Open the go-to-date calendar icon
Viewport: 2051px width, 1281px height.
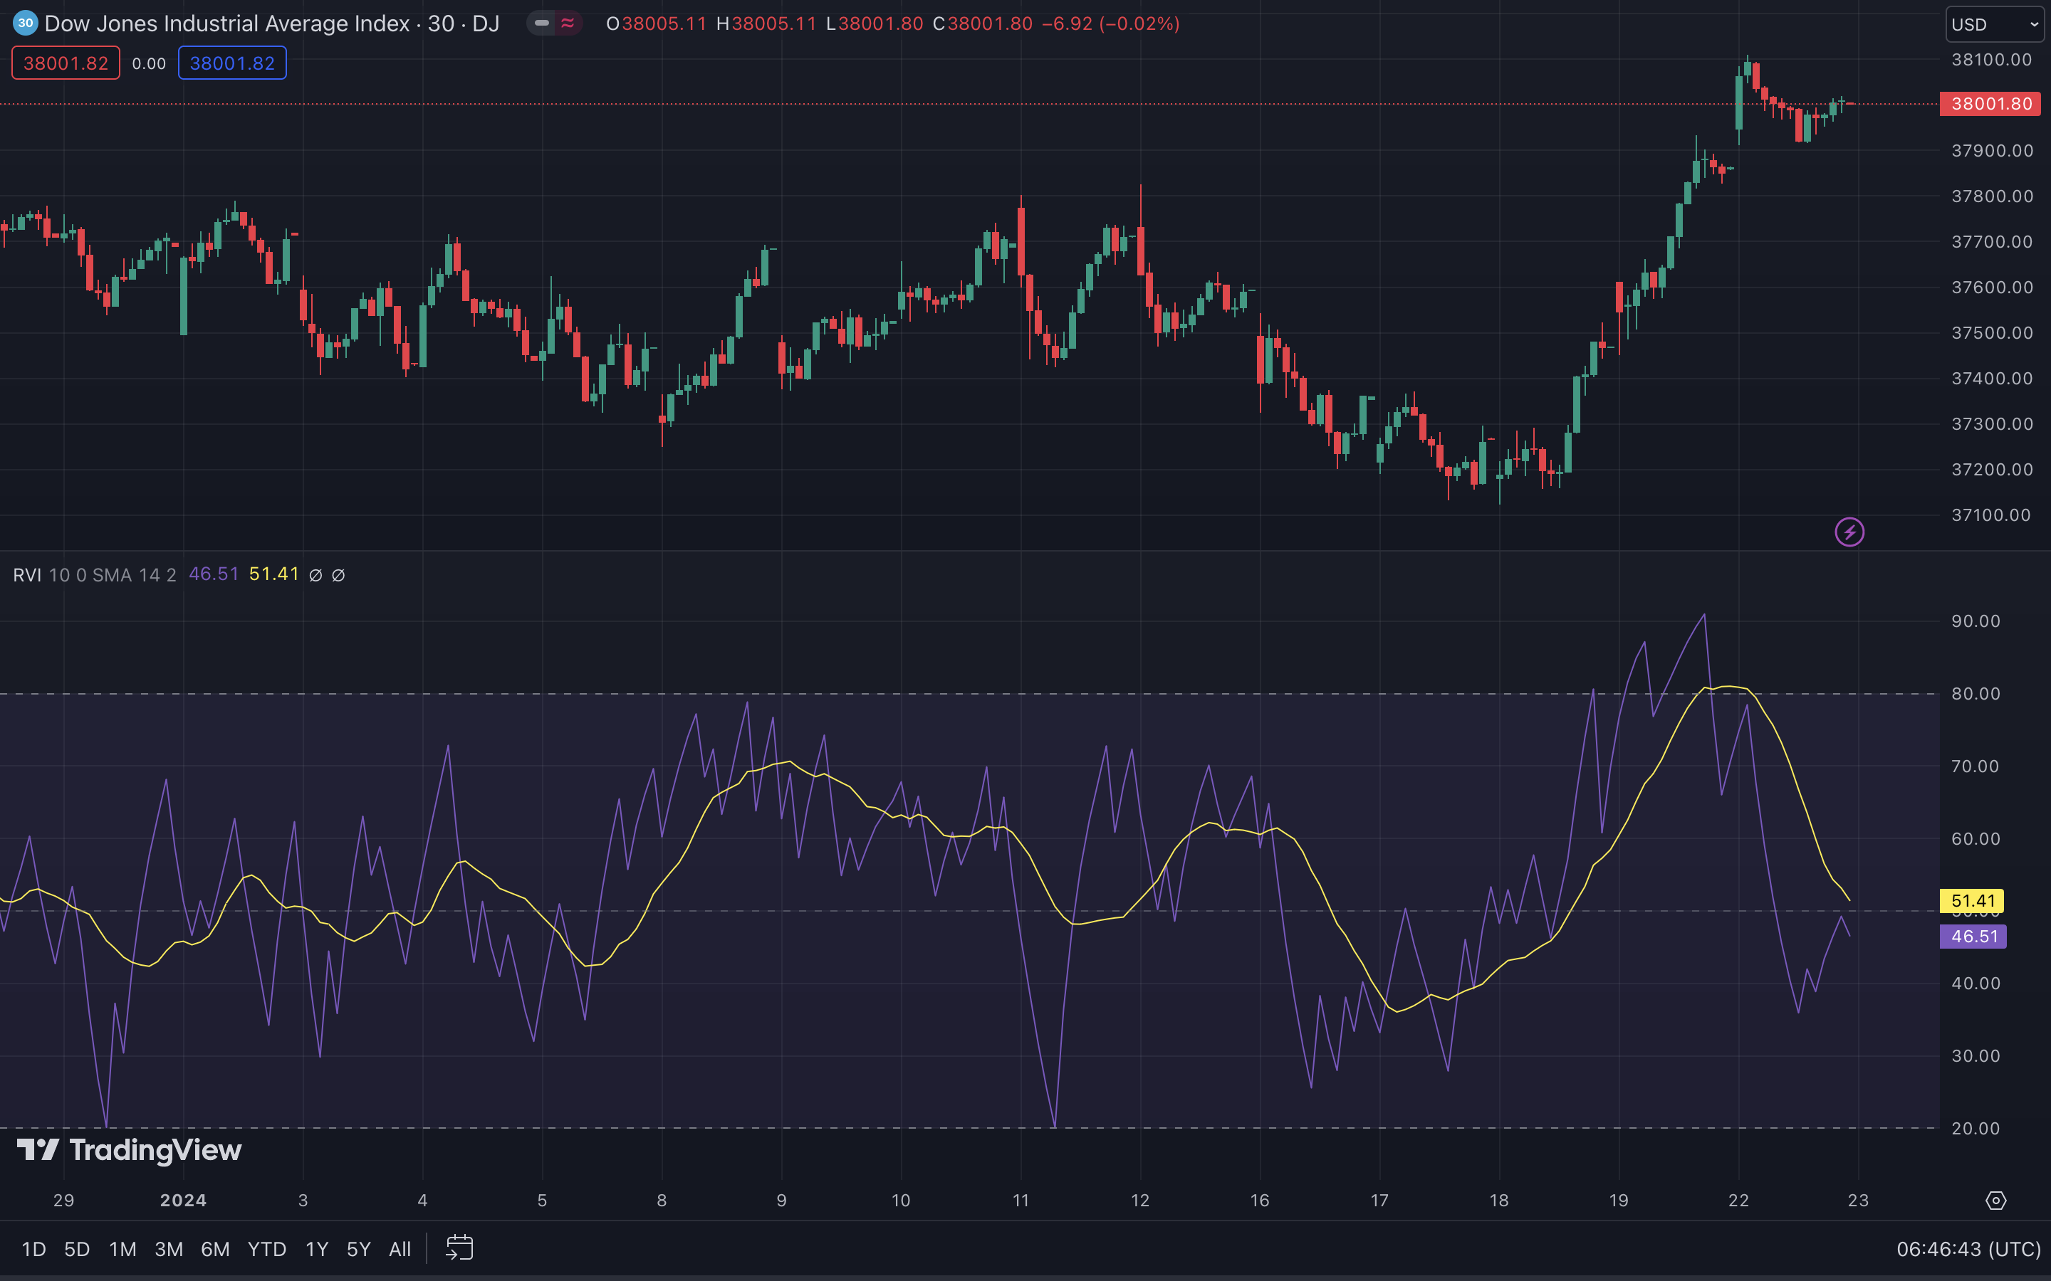459,1248
